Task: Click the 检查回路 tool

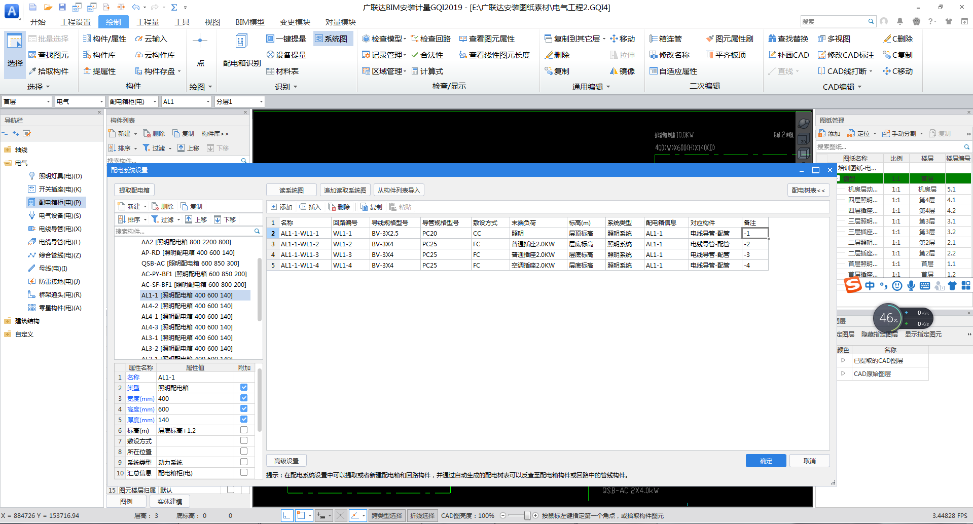Action: click(430, 39)
